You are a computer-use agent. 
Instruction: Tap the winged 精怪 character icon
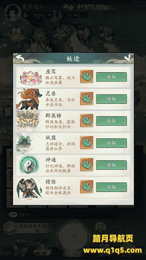[29, 188]
